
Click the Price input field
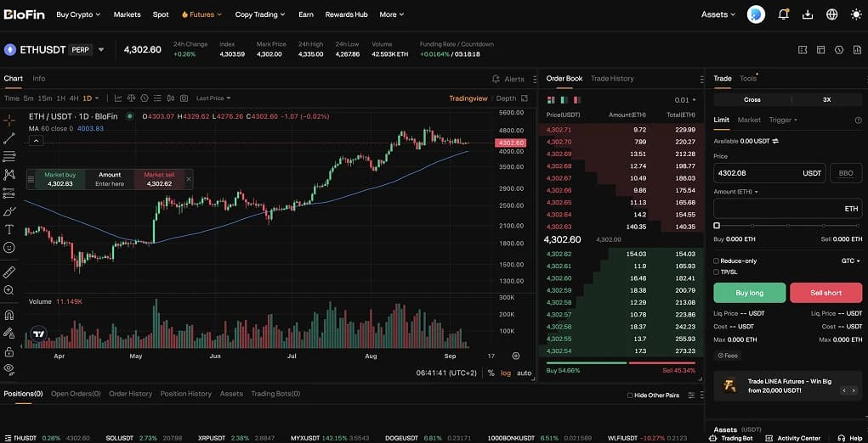click(x=757, y=173)
